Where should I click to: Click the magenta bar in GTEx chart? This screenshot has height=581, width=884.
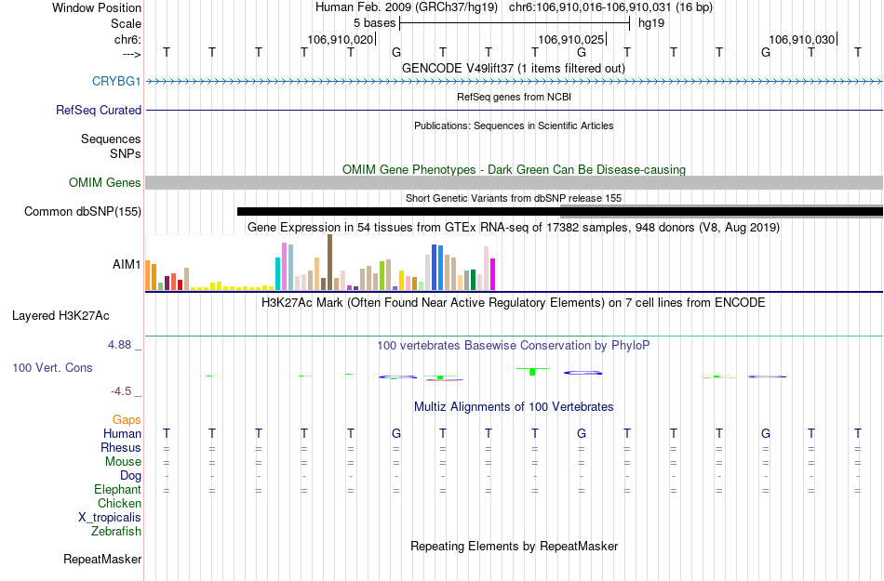pos(493,274)
